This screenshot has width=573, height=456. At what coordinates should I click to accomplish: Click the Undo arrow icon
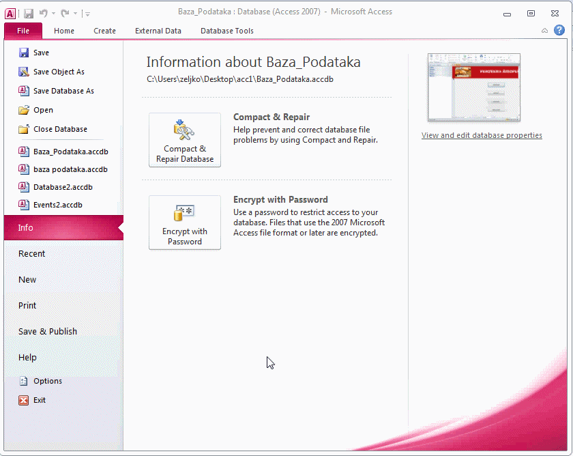(44, 14)
